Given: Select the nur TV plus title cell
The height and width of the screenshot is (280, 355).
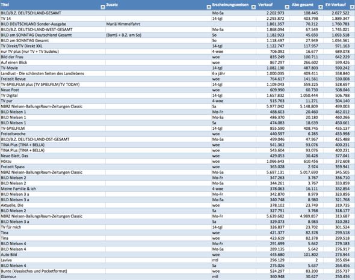Looking at the screenshot, I should [53, 52].
